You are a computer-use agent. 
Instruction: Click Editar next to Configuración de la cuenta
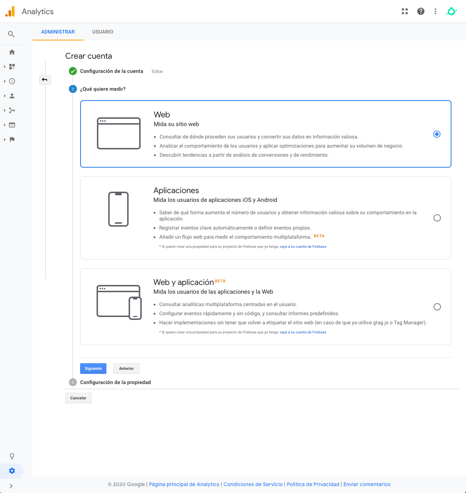157,71
